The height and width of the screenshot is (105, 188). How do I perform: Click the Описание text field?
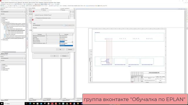(53, 30)
